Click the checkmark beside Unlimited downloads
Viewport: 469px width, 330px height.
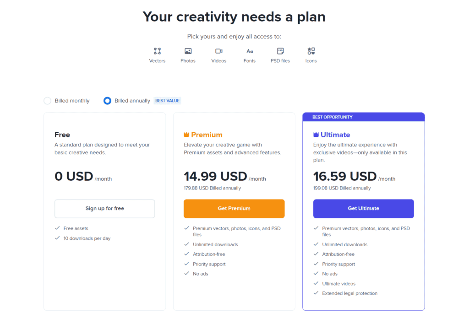[187, 244]
